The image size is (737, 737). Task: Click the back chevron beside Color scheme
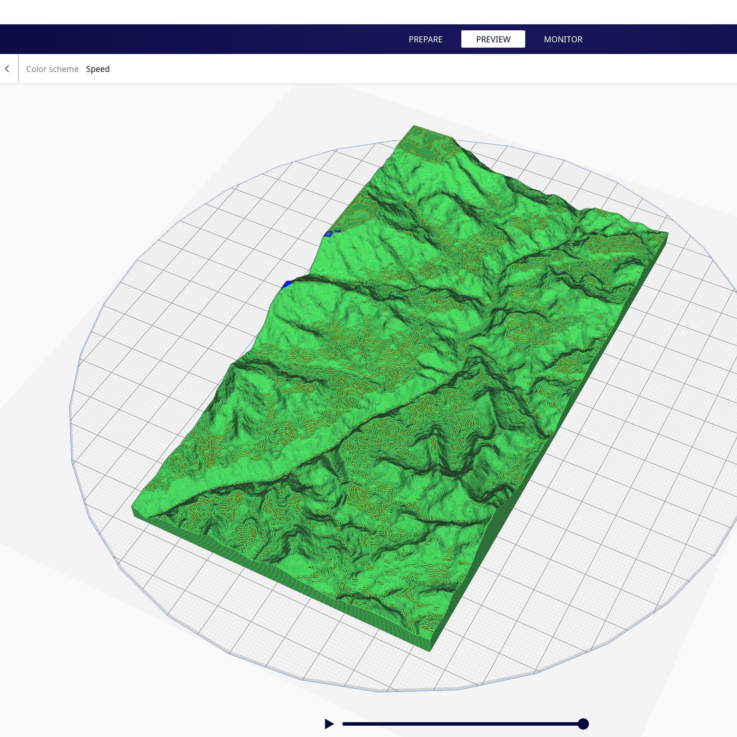pos(7,69)
